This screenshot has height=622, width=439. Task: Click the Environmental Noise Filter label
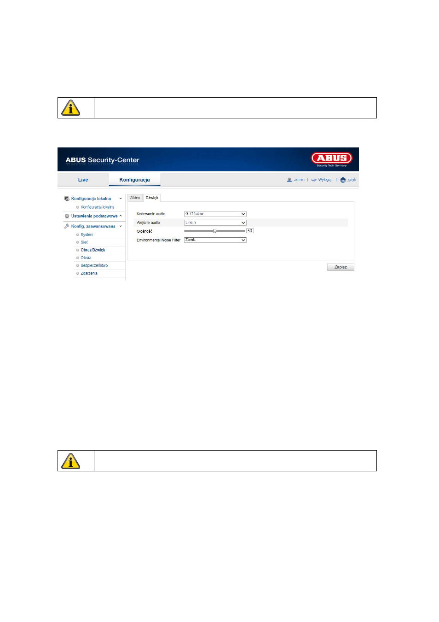[158, 240]
